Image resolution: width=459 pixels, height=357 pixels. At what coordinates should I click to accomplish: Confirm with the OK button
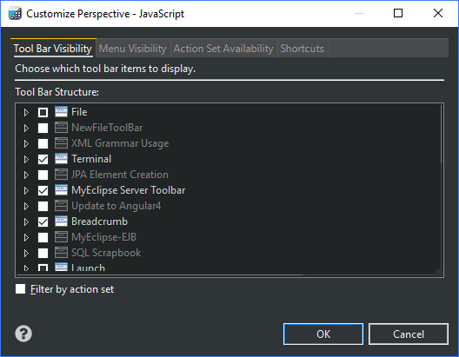(x=323, y=334)
